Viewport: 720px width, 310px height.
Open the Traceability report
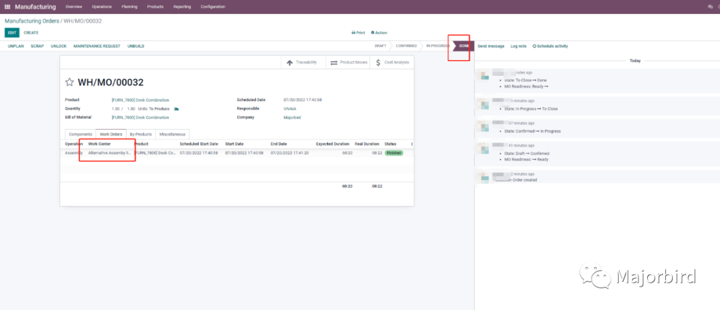(x=303, y=63)
